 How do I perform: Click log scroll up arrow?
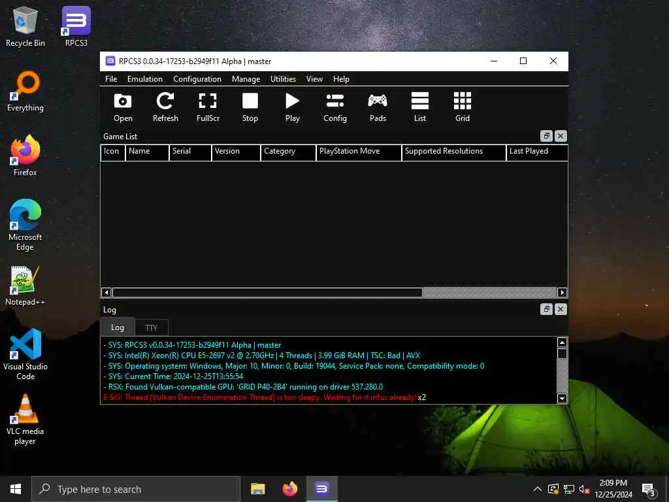point(562,343)
